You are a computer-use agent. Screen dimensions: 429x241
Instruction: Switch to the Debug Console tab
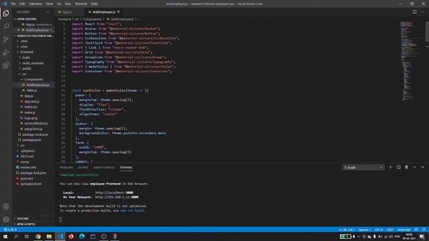click(104, 167)
